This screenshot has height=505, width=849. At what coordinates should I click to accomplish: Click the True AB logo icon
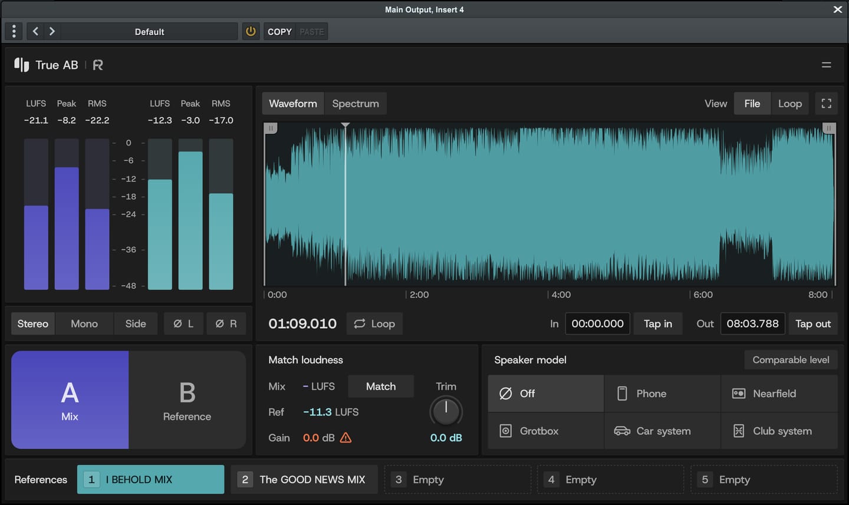click(x=21, y=64)
